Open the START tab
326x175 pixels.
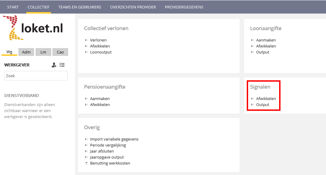coord(13,7)
